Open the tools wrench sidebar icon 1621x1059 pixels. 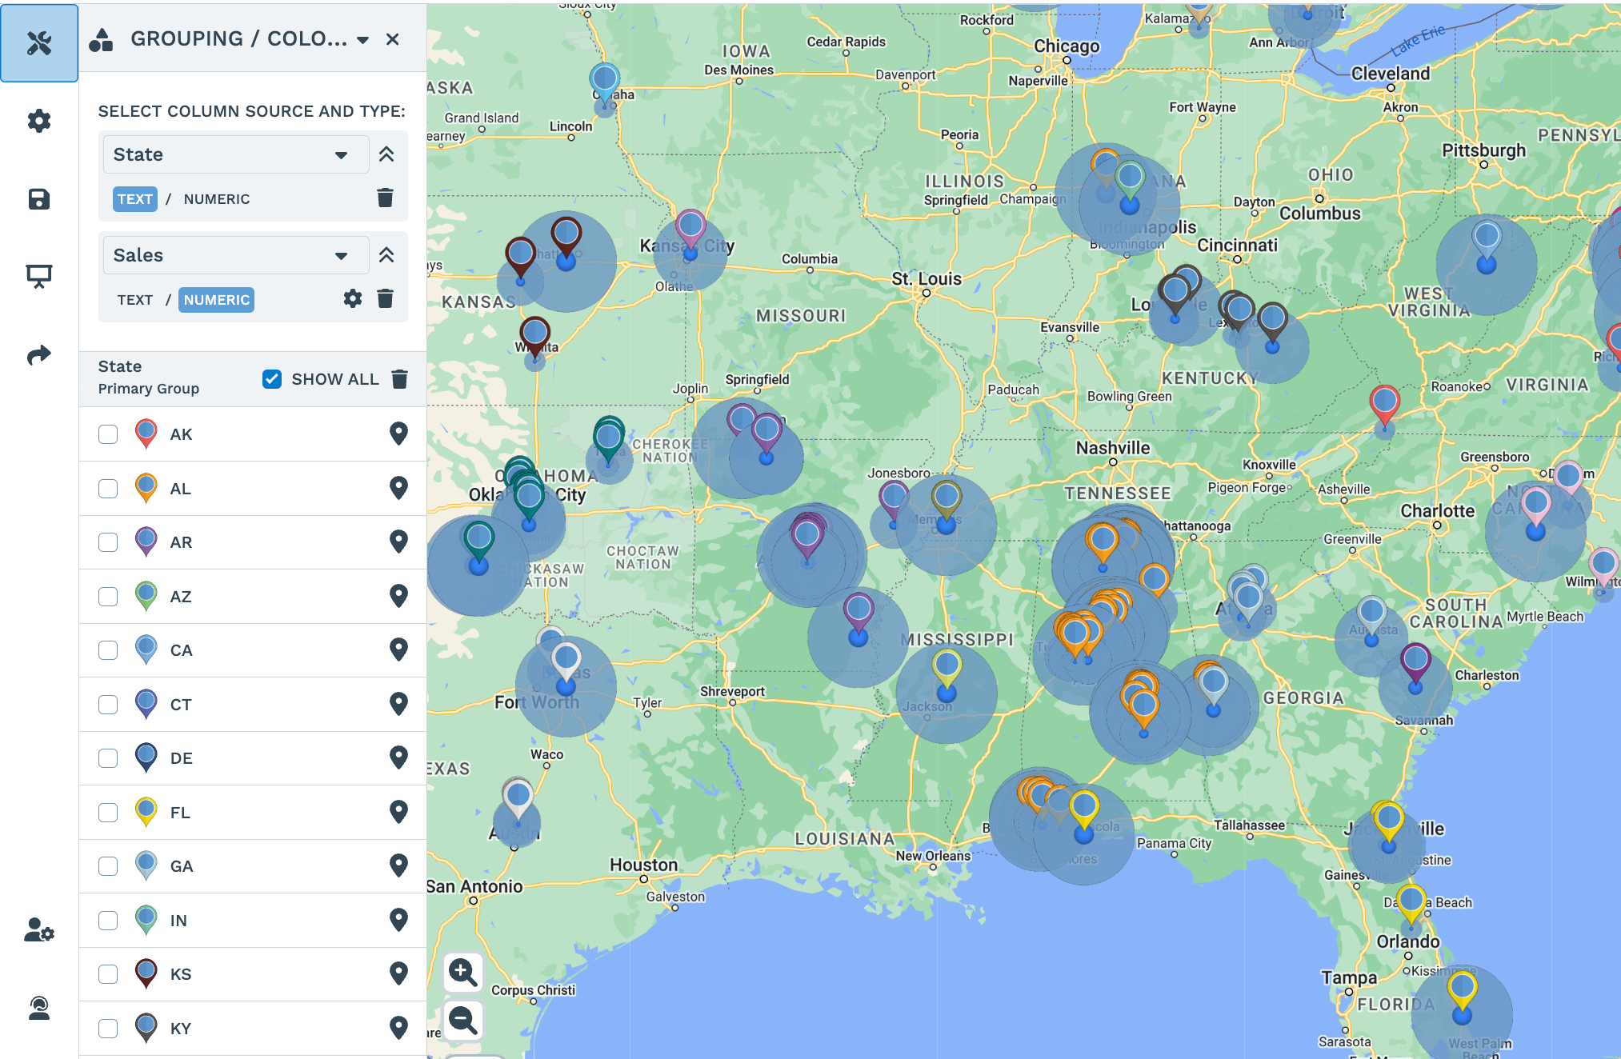pos(38,42)
